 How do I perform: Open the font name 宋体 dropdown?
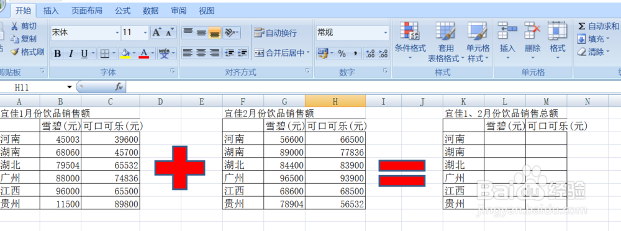(117, 32)
